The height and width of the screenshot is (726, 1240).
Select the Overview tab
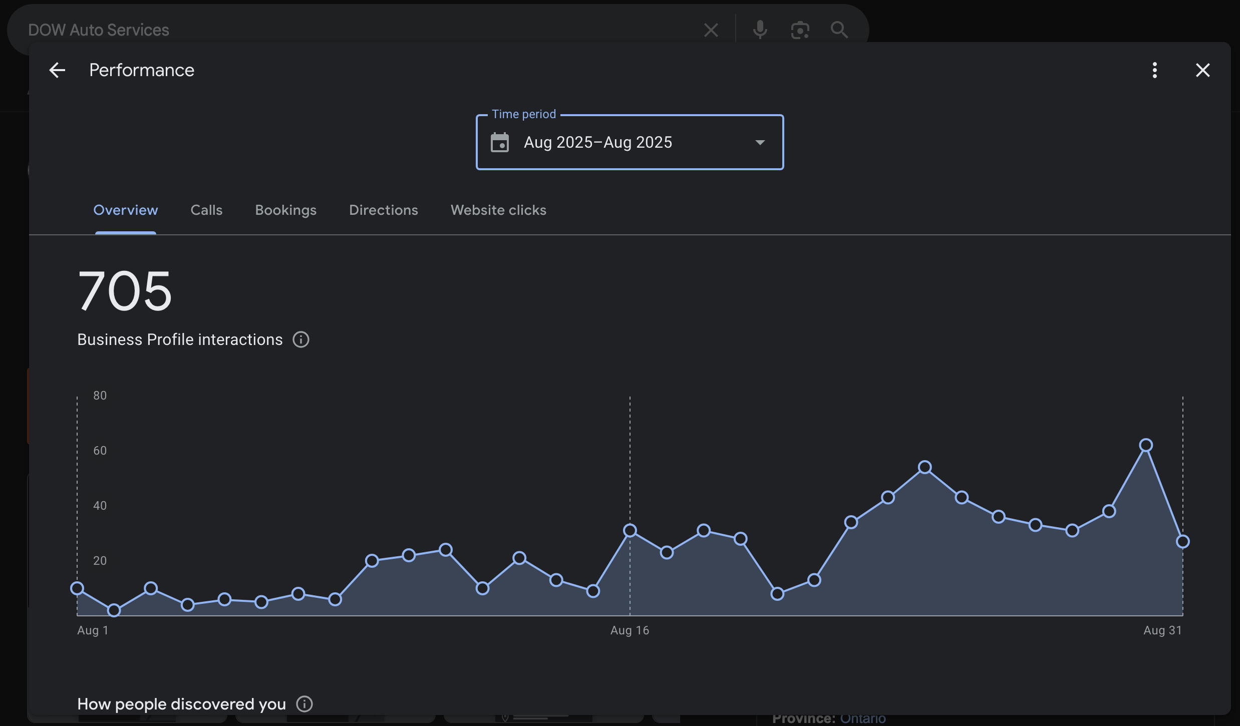pos(126,210)
